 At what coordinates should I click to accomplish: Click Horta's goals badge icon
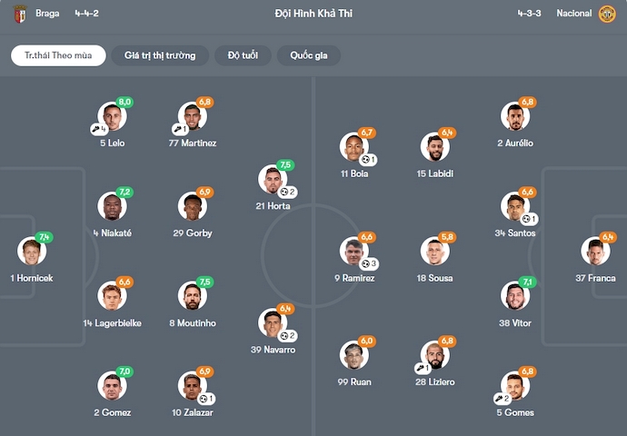click(x=286, y=192)
